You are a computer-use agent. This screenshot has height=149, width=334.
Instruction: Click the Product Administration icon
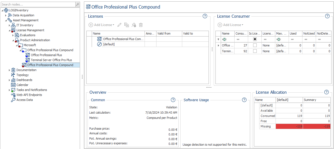17,40
